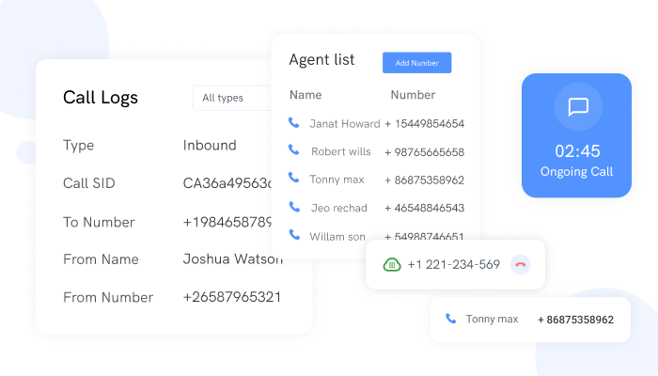Image resolution: width=658 pixels, height=376 pixels.
Task: Click the Inbound type value
Action: coord(210,145)
